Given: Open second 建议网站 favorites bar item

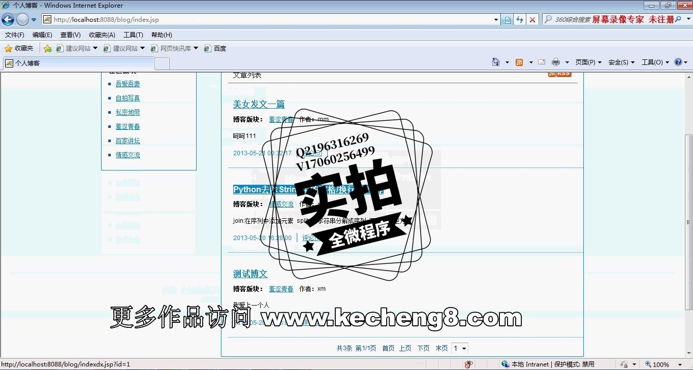Looking at the screenshot, I should pyautogui.click(x=124, y=48).
